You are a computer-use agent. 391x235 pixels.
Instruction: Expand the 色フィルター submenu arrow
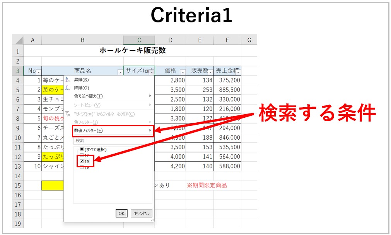150,121
